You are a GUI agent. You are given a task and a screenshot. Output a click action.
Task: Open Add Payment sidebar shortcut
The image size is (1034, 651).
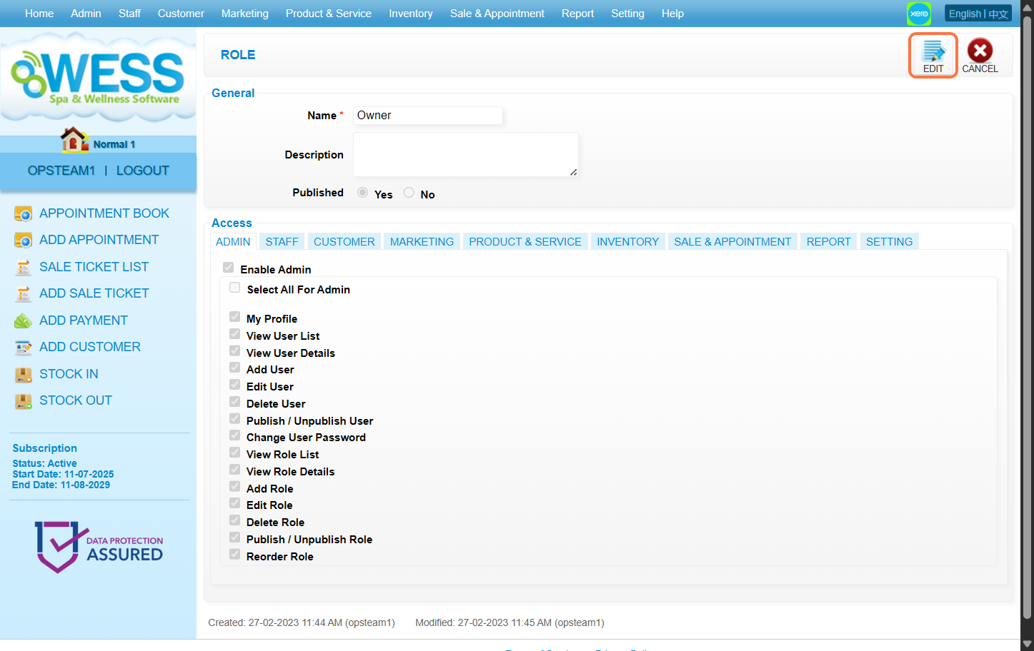83,321
